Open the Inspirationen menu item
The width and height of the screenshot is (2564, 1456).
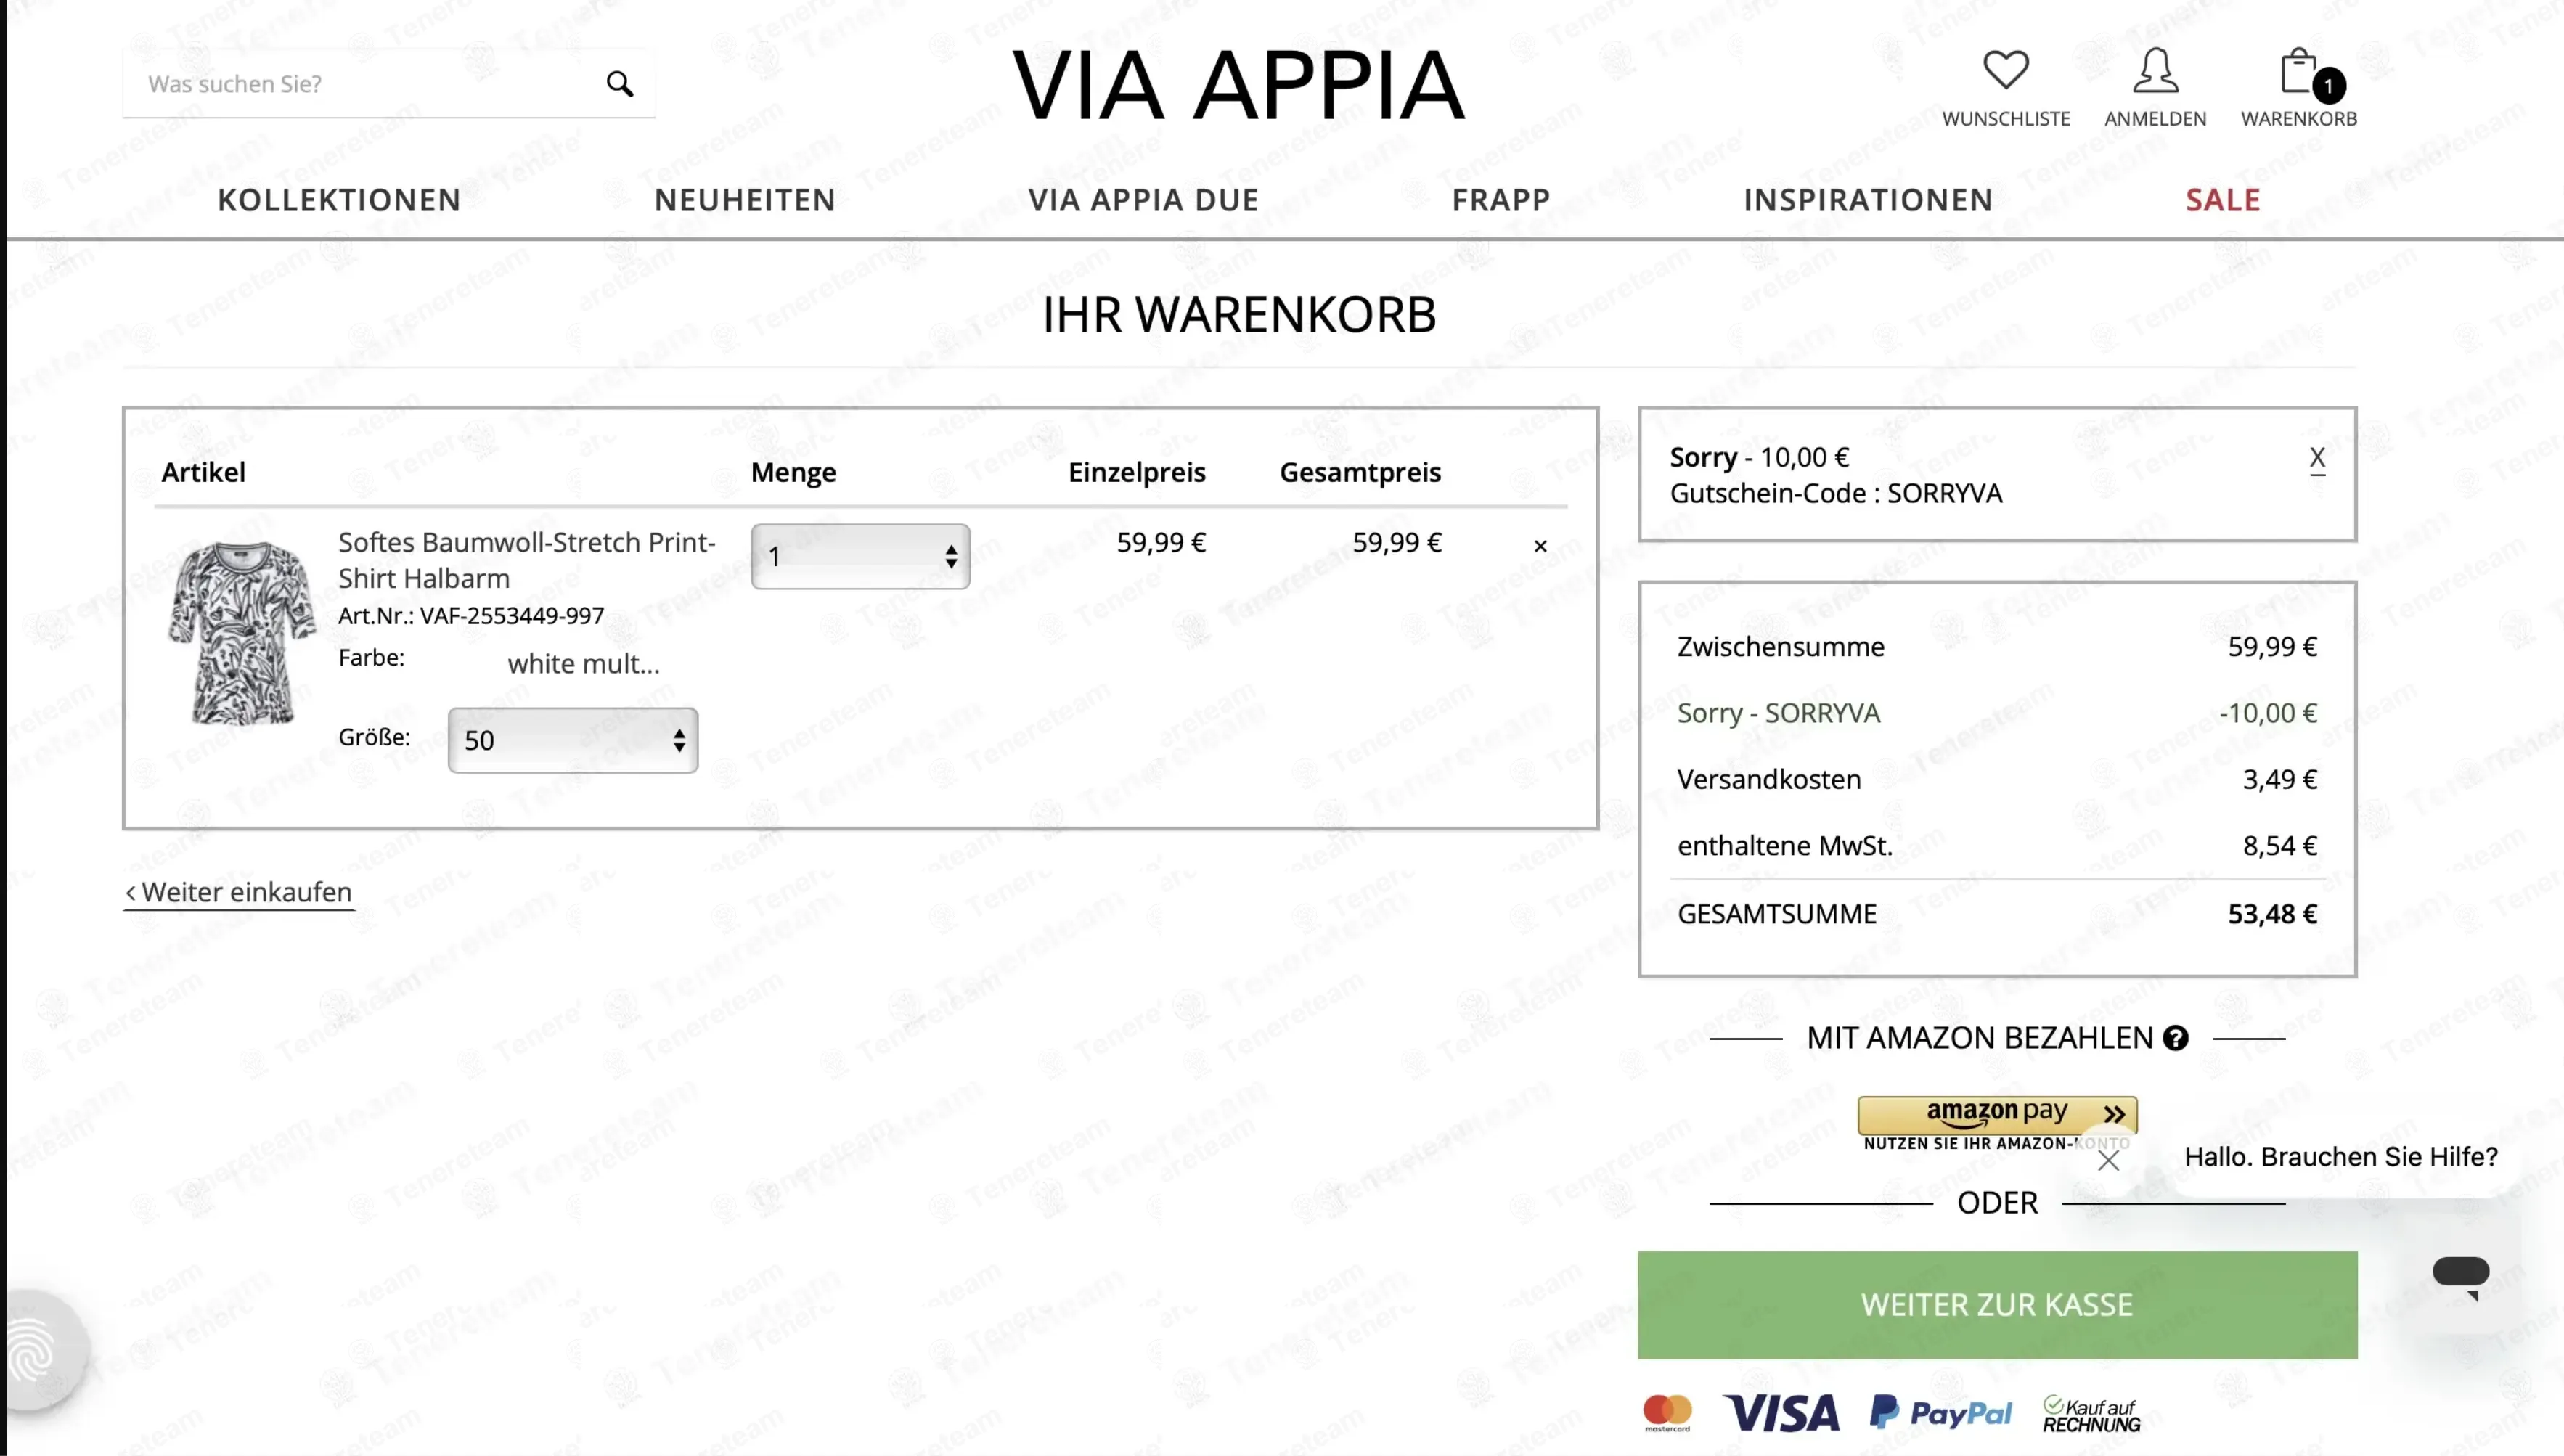tap(1867, 200)
